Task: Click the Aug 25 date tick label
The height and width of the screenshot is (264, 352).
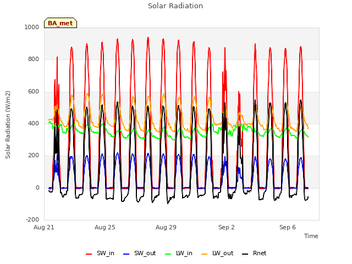Action: [105, 227]
